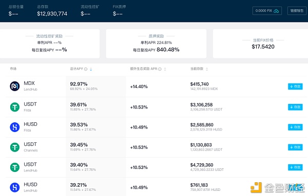Viewport: 308px width, 196px height.
Task: Deposit into the MDX LendHub market
Action: click(x=295, y=86)
